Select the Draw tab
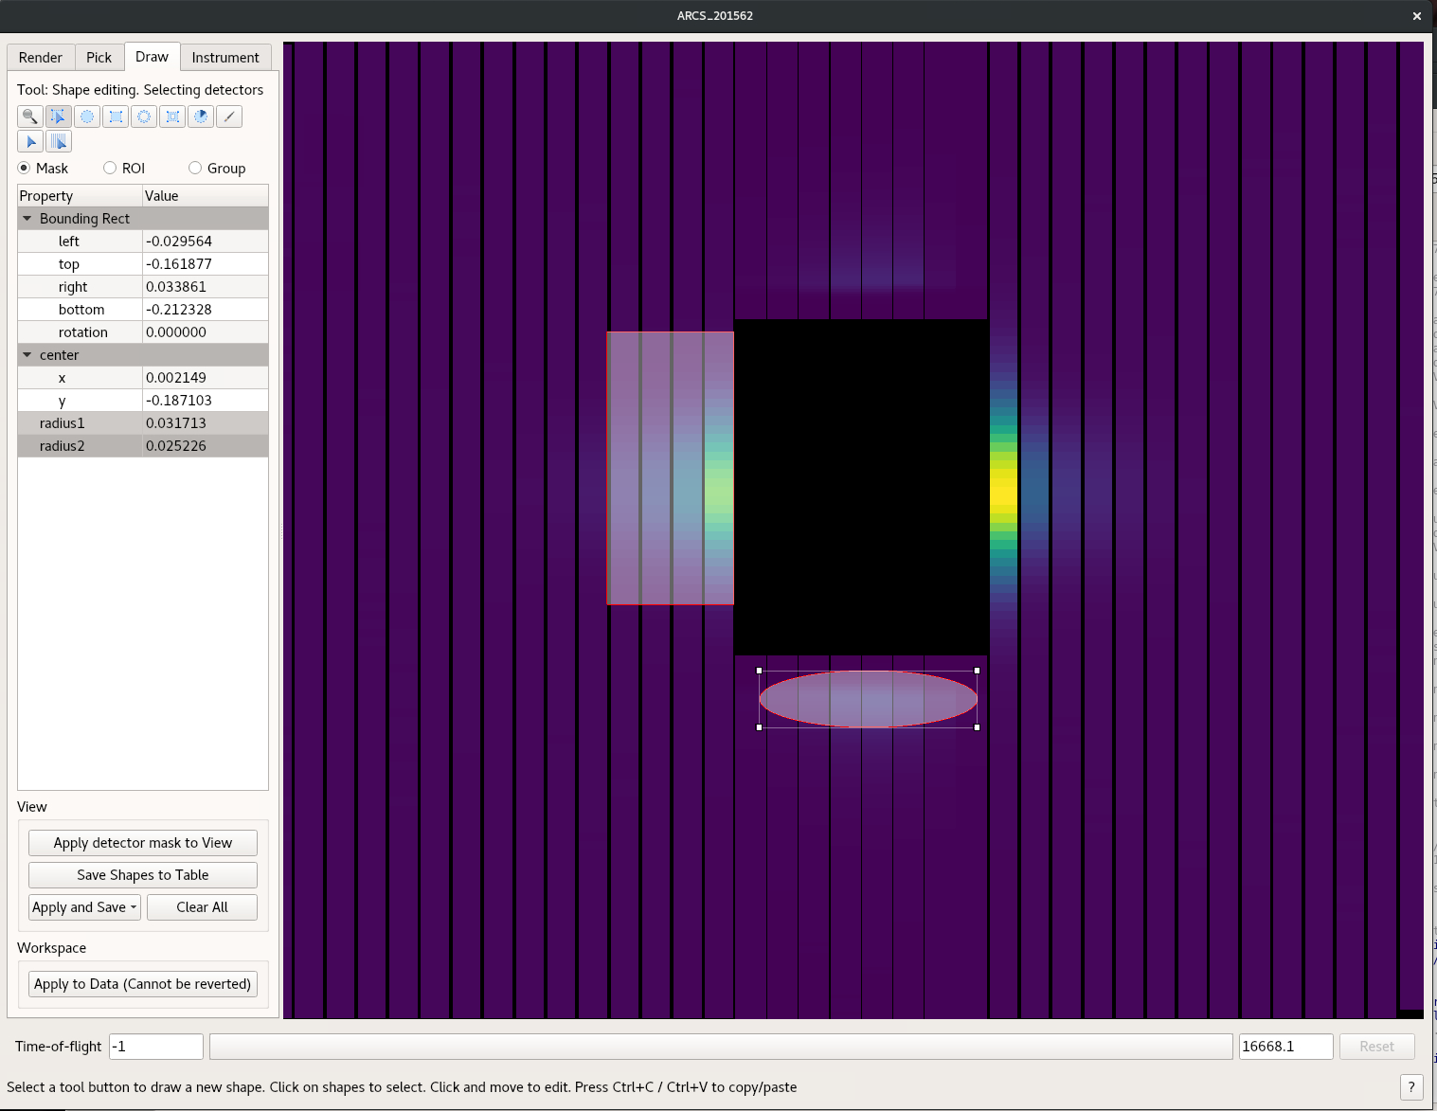 click(152, 56)
